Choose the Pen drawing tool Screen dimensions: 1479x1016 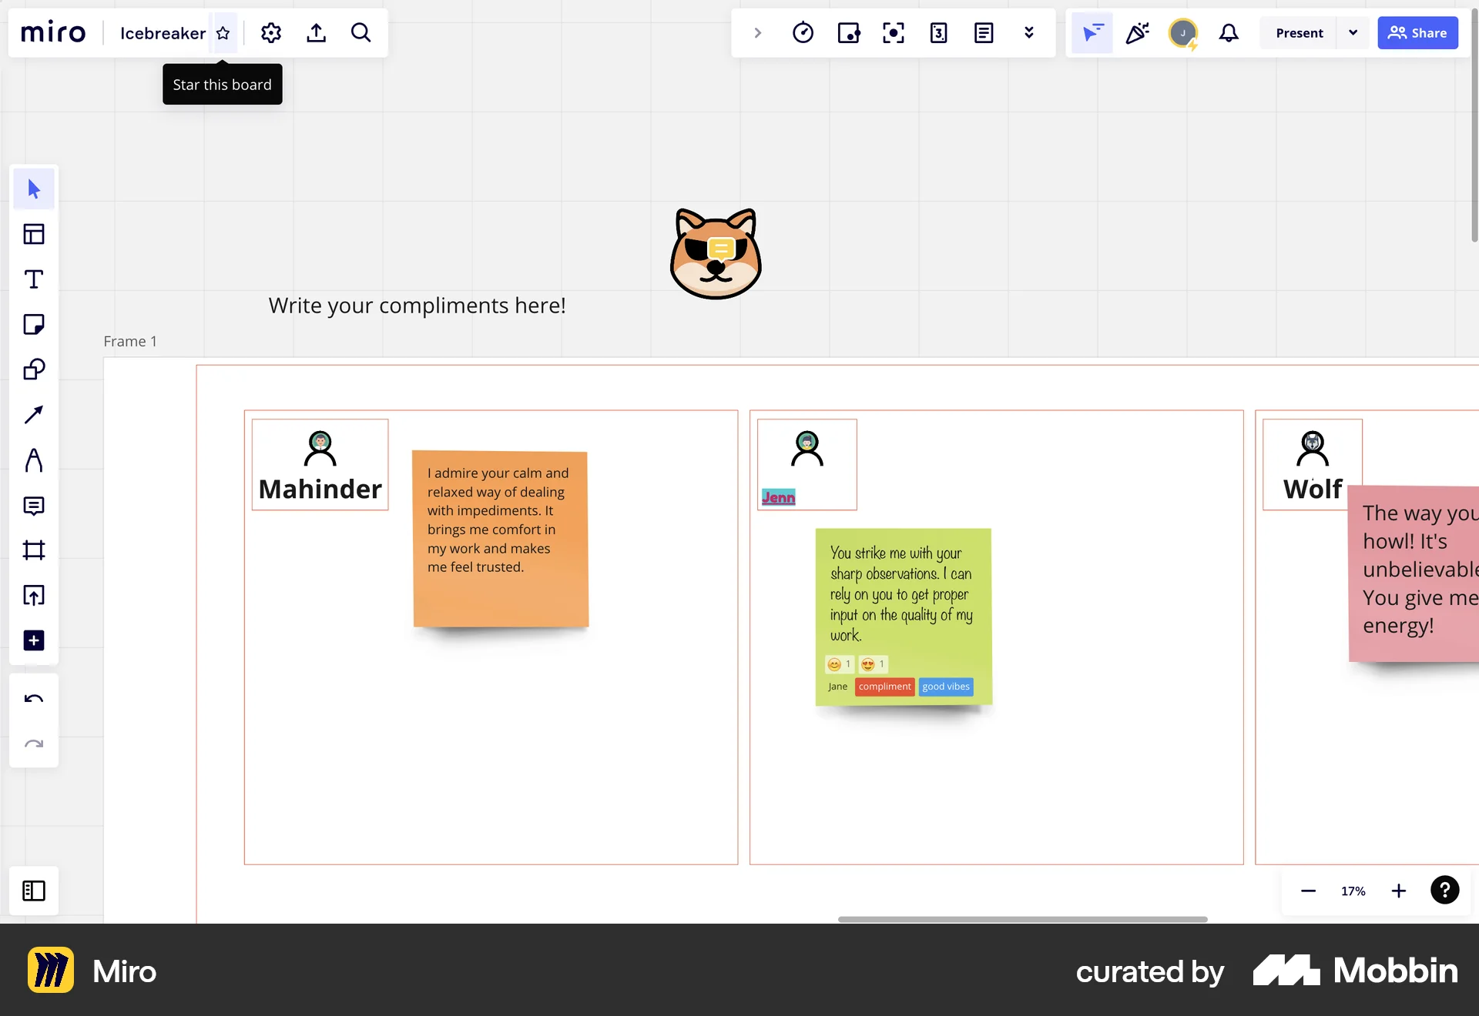[34, 460]
